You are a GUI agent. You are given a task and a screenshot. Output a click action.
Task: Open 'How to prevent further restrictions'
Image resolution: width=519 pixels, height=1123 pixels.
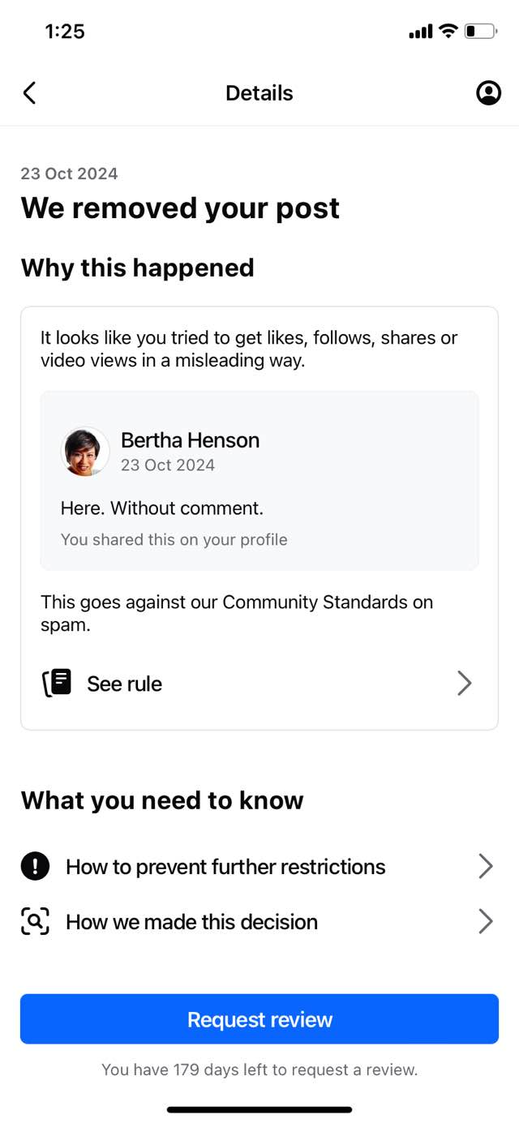point(225,867)
